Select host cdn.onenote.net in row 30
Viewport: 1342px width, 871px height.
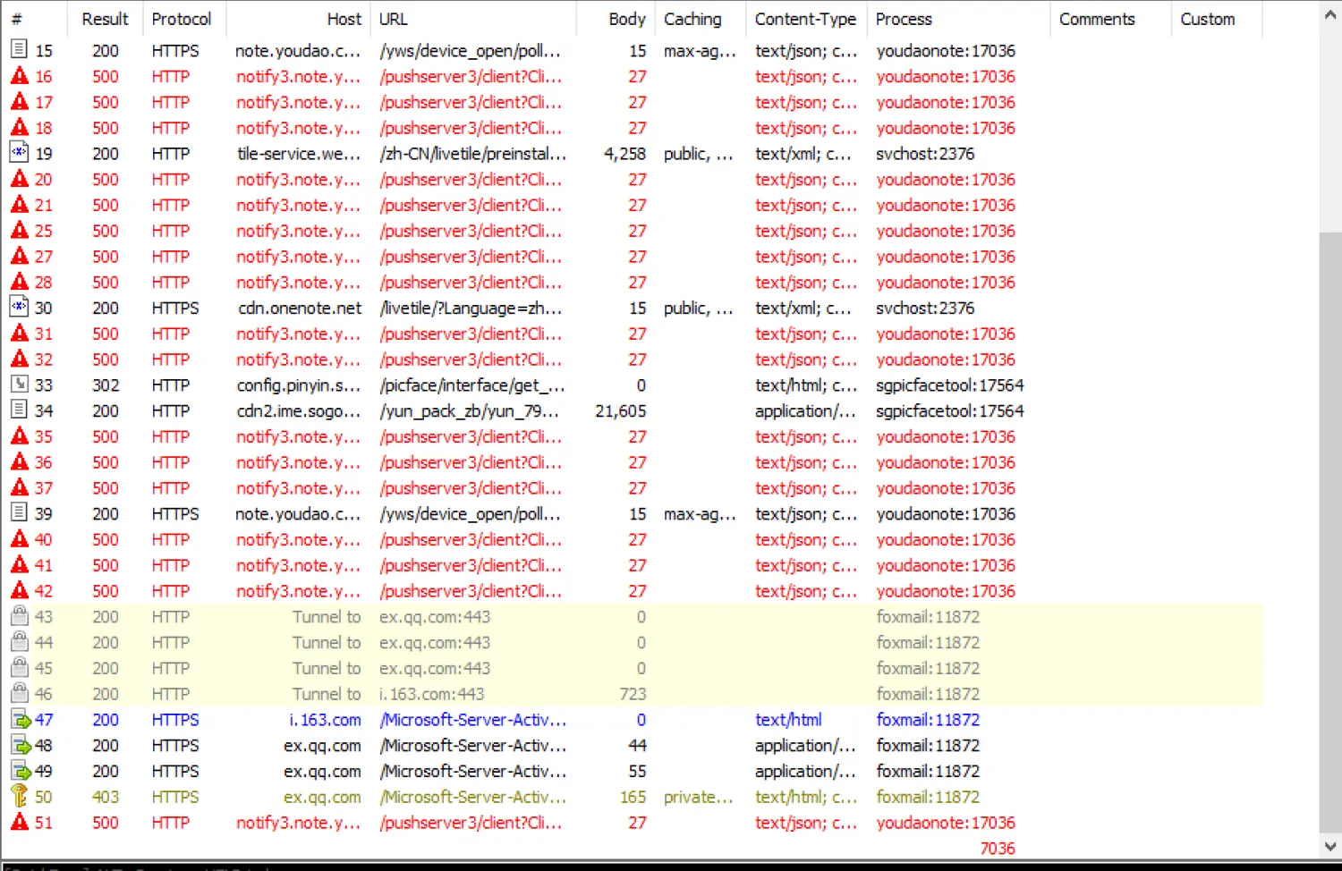[x=300, y=308]
